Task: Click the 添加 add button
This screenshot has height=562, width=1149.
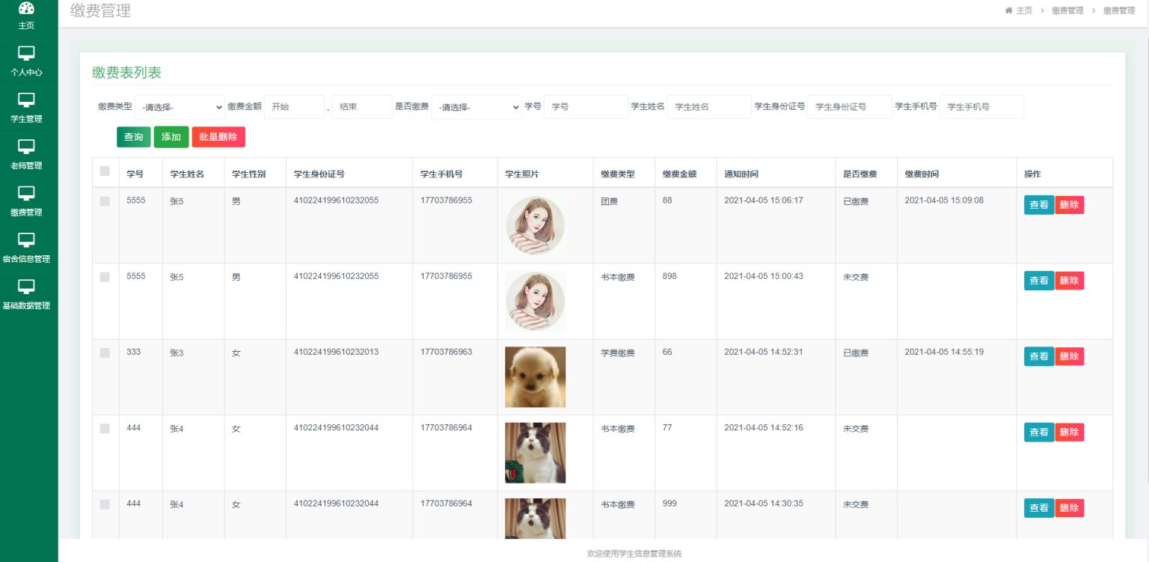Action: (171, 137)
